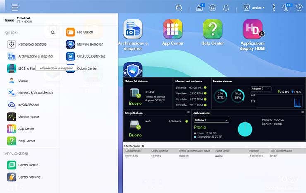Open the Integrità disco panel list icon
306x193 pixels.
click(188, 112)
